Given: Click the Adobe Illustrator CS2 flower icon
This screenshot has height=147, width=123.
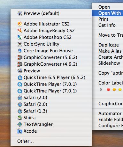Looking at the screenshot, I should click(20, 24).
